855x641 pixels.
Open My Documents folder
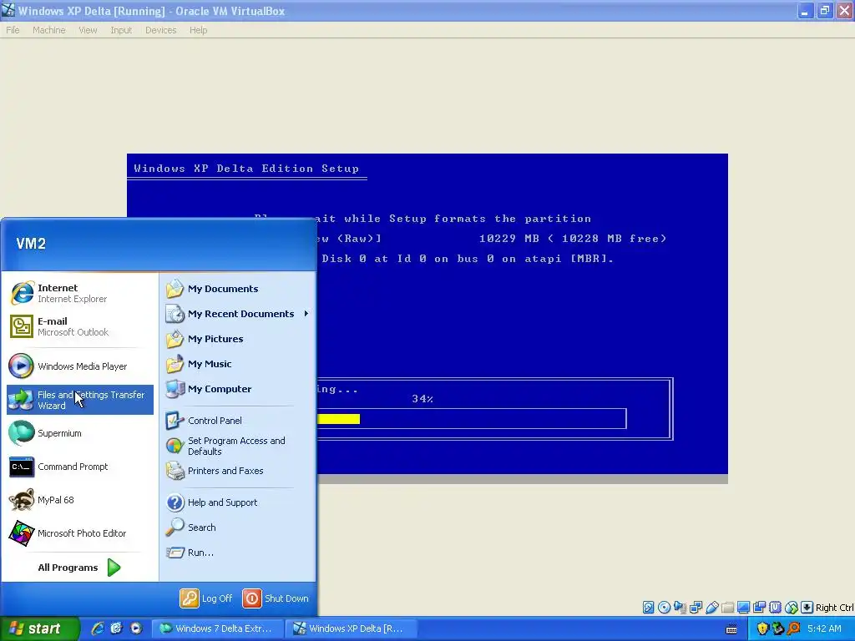point(237,289)
